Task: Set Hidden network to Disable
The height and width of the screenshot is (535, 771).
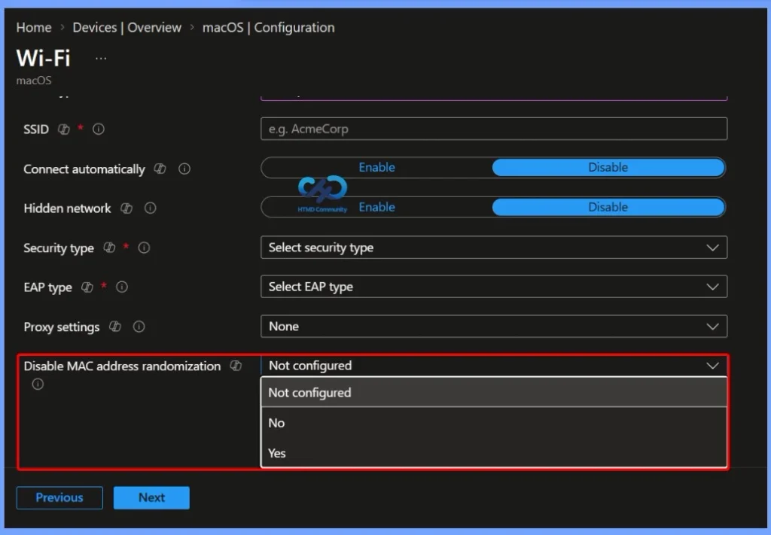Action: 608,207
